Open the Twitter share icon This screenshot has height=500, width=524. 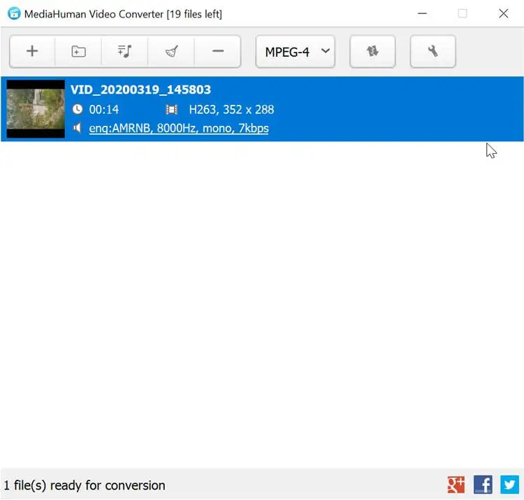click(509, 485)
